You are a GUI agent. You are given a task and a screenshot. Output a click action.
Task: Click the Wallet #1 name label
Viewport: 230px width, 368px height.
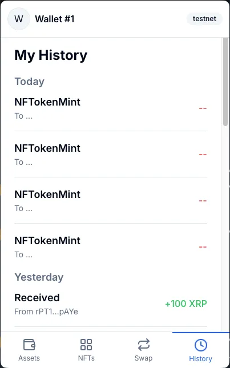click(x=55, y=19)
